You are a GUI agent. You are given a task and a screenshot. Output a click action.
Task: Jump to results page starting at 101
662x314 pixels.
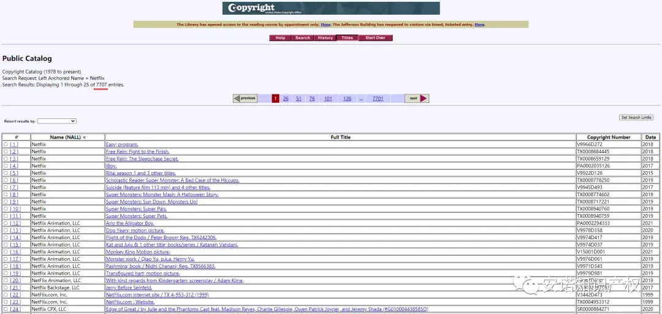(328, 99)
